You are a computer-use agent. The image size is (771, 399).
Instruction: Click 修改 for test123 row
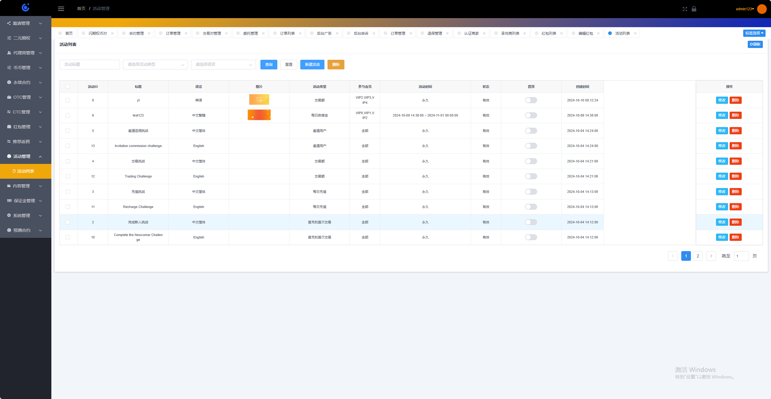click(722, 115)
